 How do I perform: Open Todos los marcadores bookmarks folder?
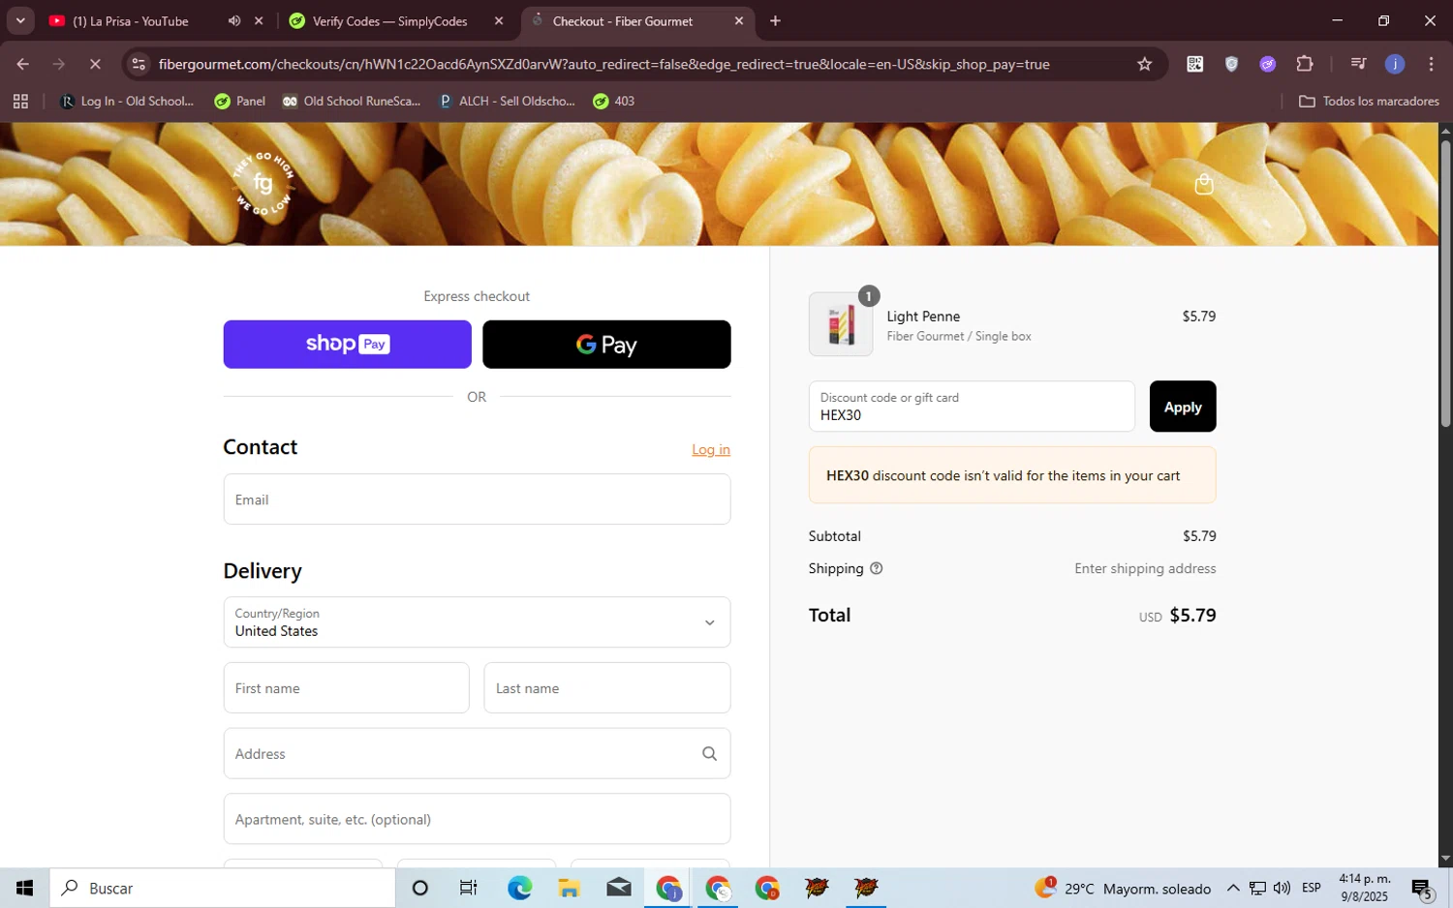1368,101
